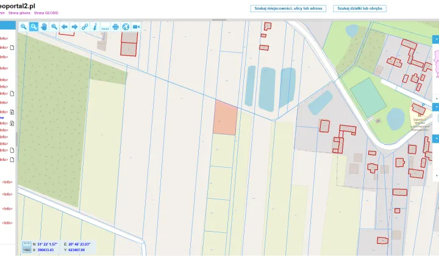Open the Strona główna link
Viewport: 439px width, 256px height.
(x=20, y=13)
